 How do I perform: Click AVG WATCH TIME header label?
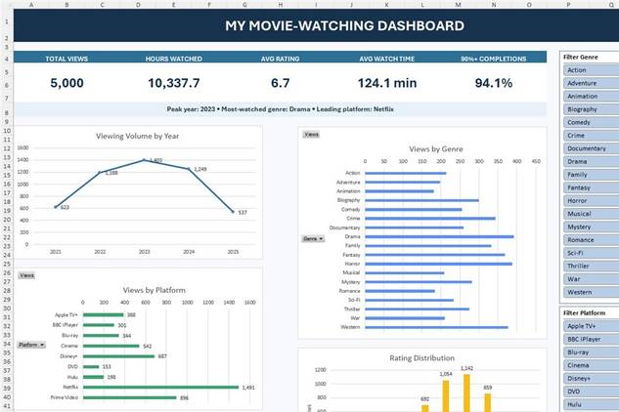[387, 59]
